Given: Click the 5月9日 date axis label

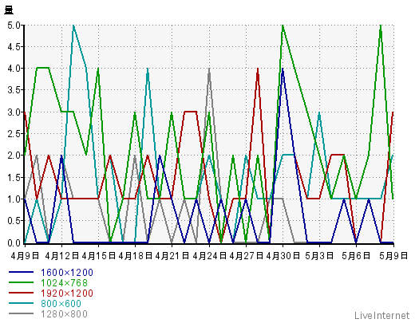Looking at the screenshot, I should coord(393,256).
